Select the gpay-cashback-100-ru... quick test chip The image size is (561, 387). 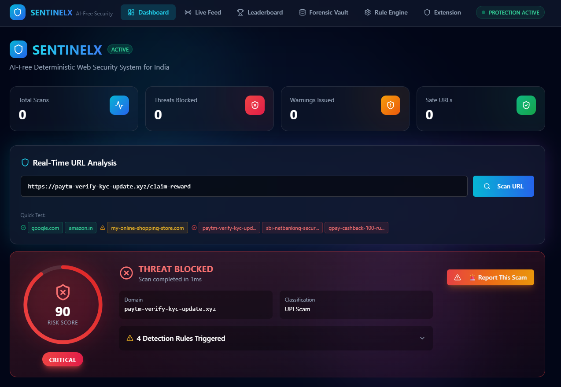click(356, 228)
